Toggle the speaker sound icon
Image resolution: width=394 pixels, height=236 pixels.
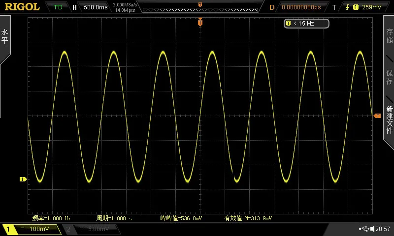[372, 229]
